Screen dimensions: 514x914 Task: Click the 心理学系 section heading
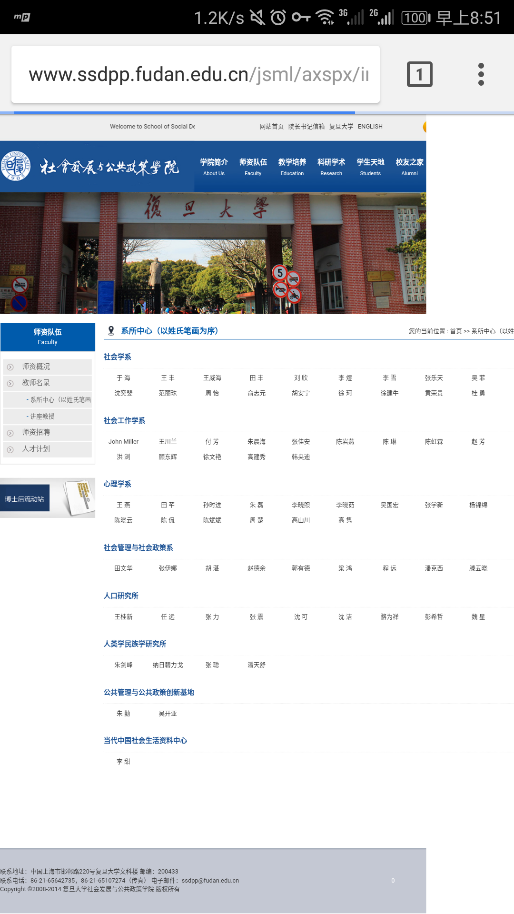118,484
